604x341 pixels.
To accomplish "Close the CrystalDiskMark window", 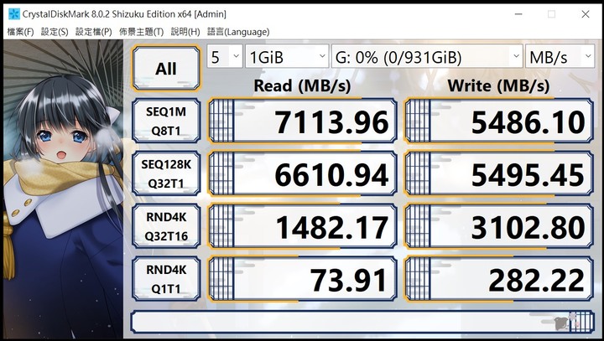I will [586, 14].
